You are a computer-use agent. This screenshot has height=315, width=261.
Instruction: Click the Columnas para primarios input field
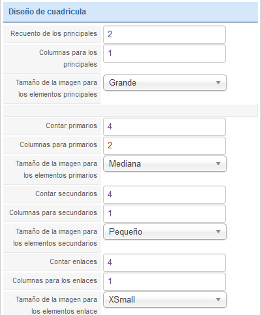[164, 146]
